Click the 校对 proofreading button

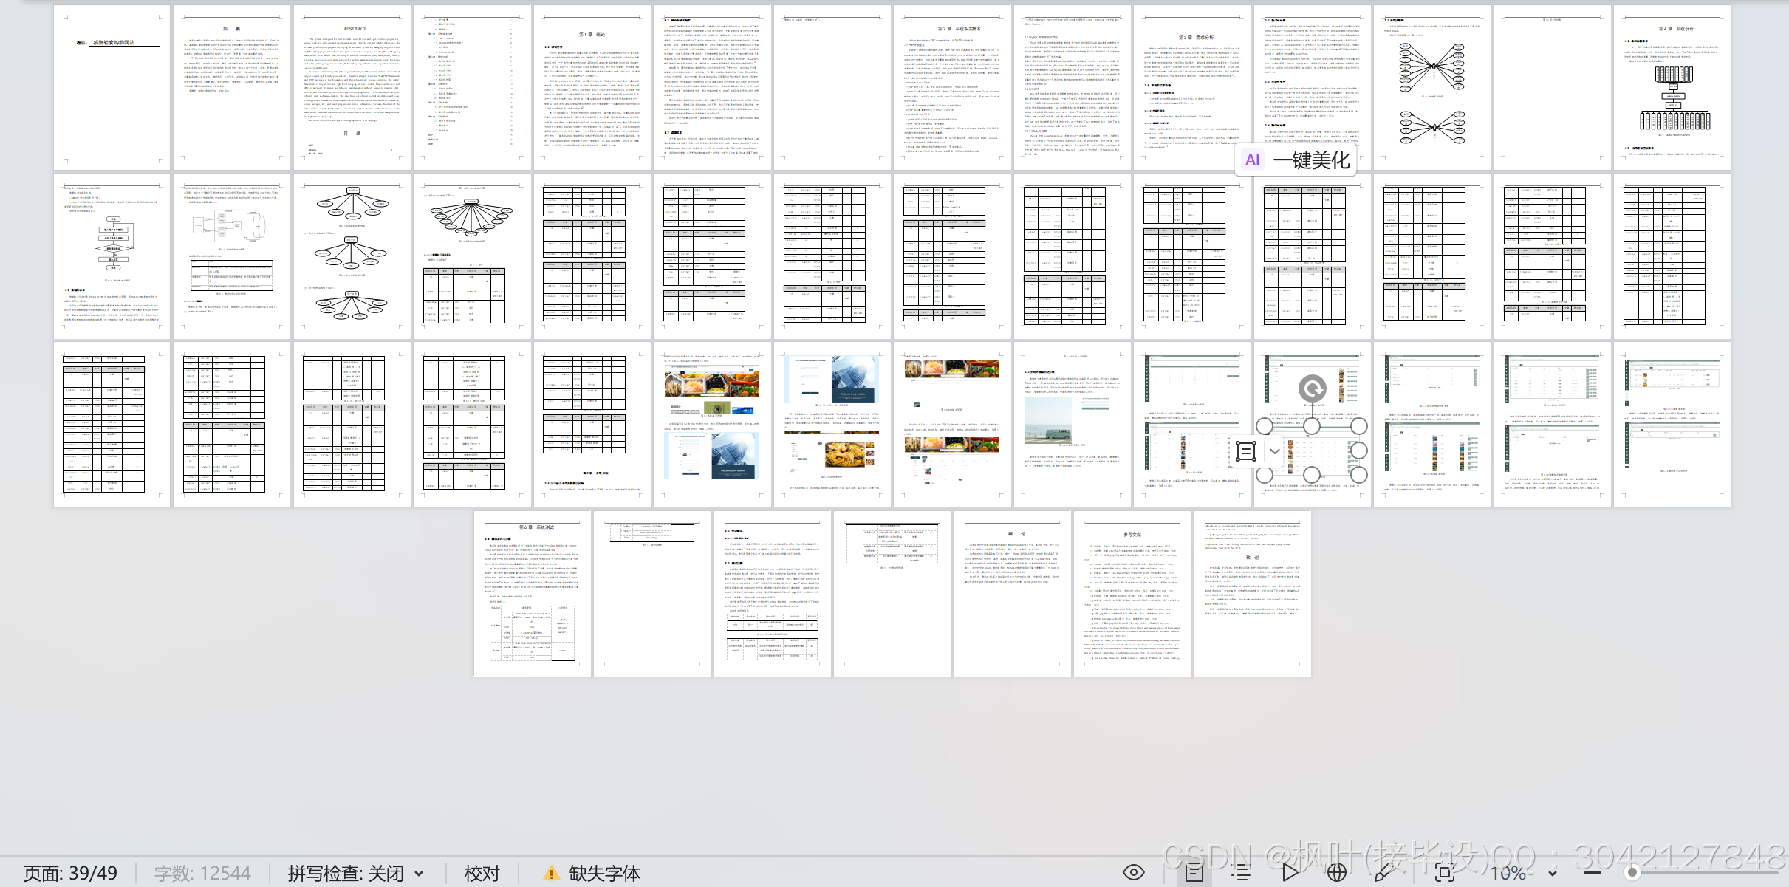(x=482, y=874)
